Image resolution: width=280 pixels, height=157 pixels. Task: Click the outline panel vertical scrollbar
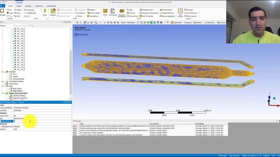click(x=71, y=72)
